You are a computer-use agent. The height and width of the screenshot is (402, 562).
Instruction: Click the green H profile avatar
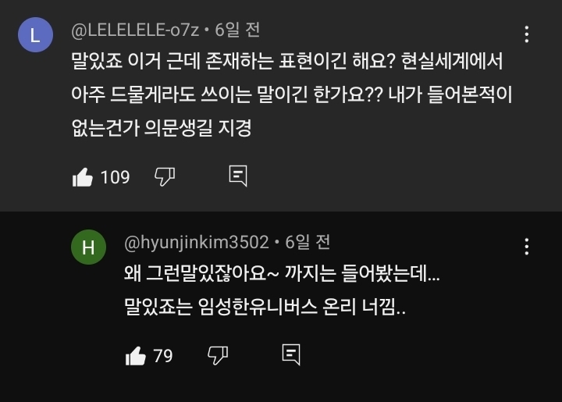(x=88, y=247)
